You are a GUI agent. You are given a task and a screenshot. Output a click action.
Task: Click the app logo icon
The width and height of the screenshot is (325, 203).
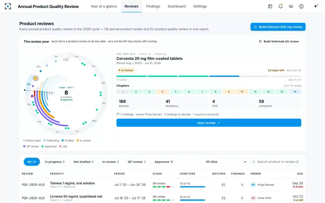[x=8, y=6]
